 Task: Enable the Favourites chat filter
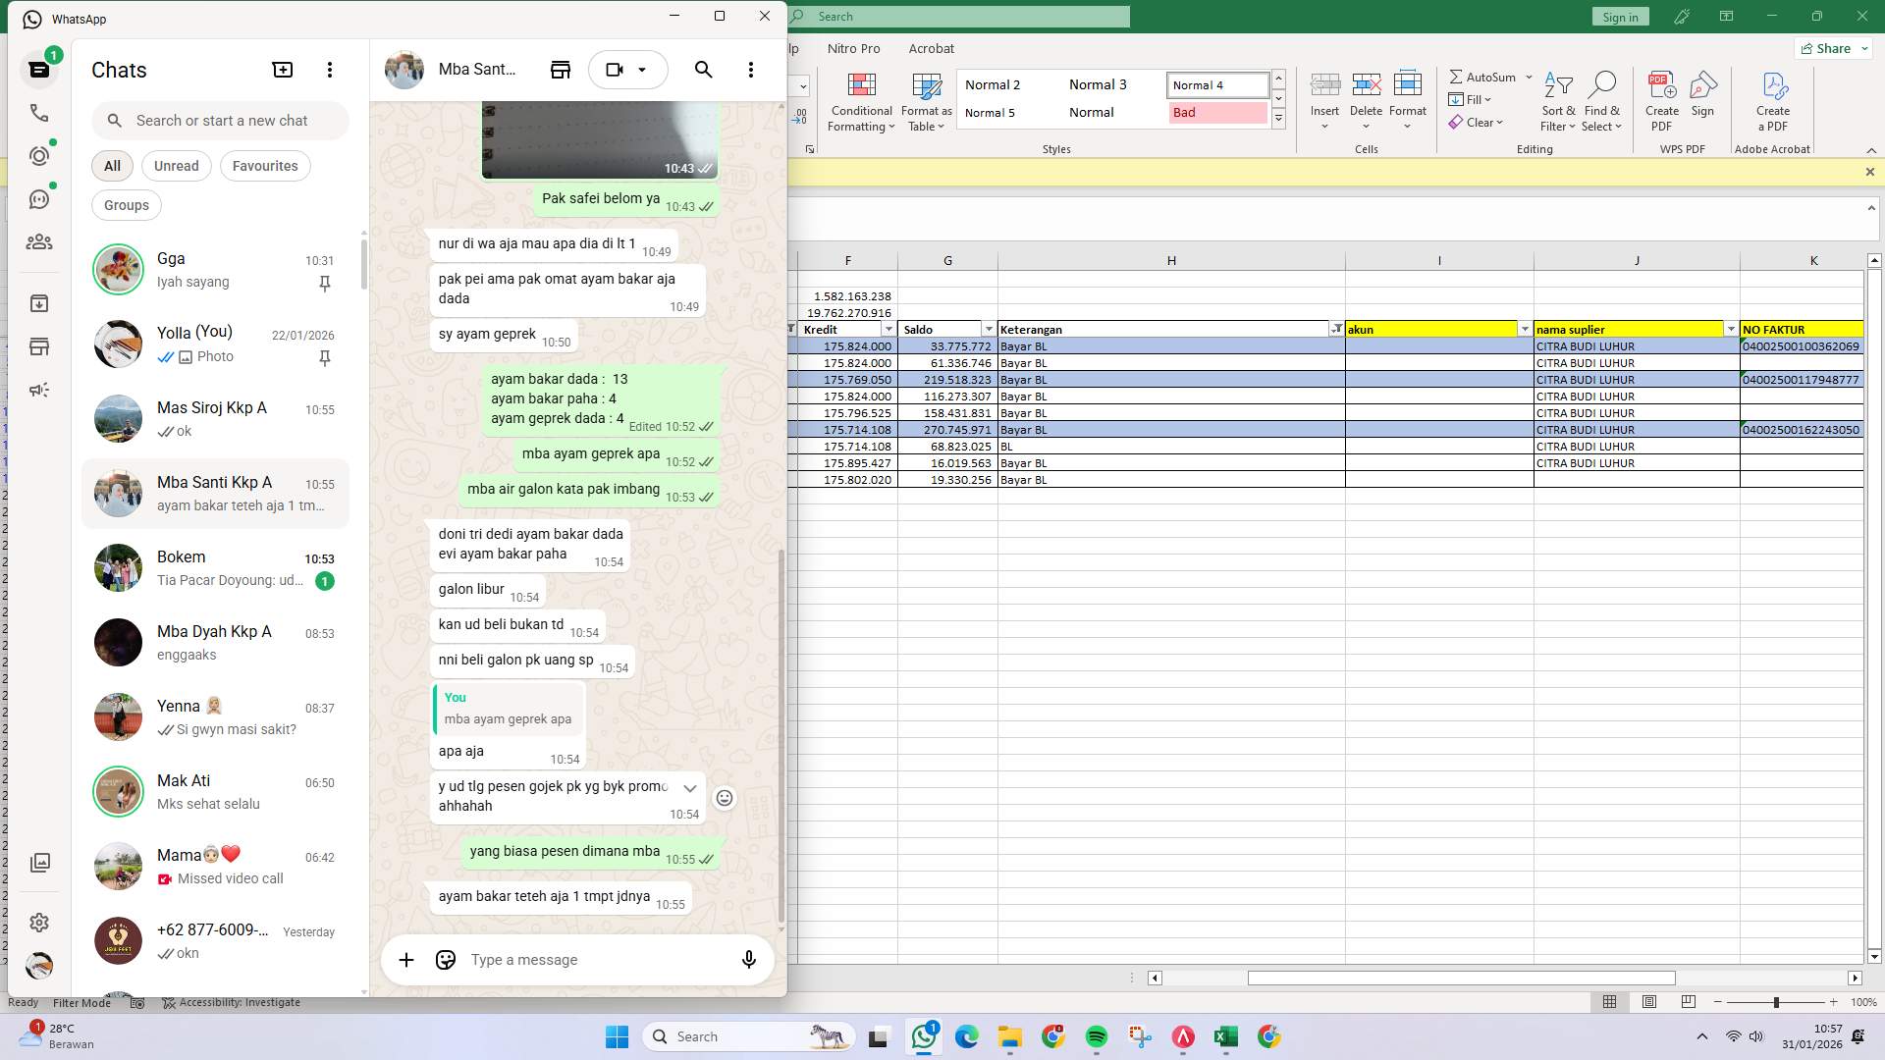[x=264, y=166]
